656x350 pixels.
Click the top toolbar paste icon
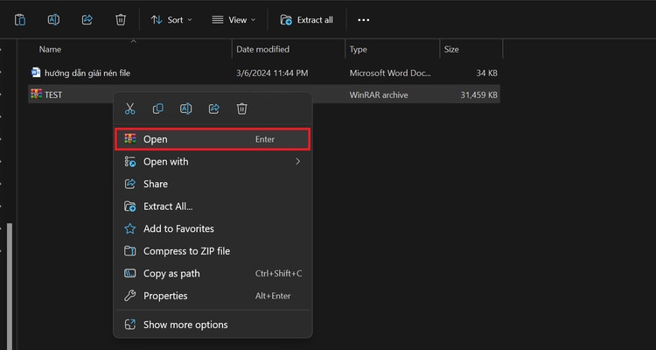click(x=20, y=19)
